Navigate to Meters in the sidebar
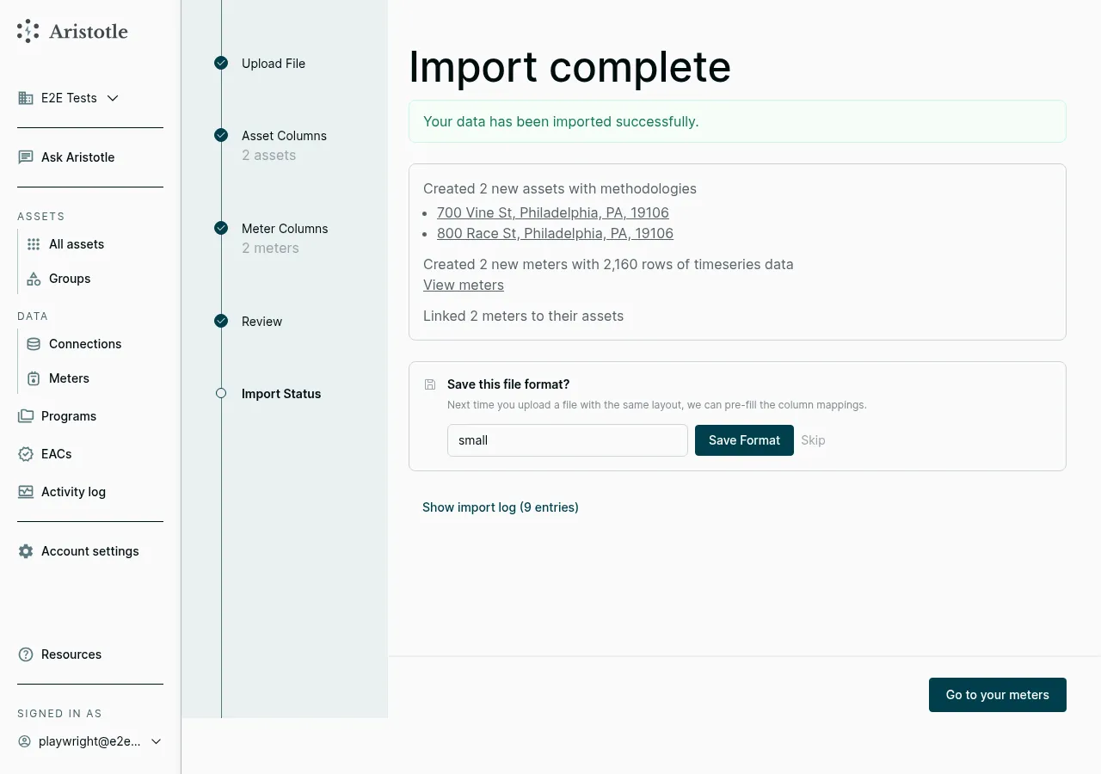This screenshot has width=1101, height=774. [69, 378]
